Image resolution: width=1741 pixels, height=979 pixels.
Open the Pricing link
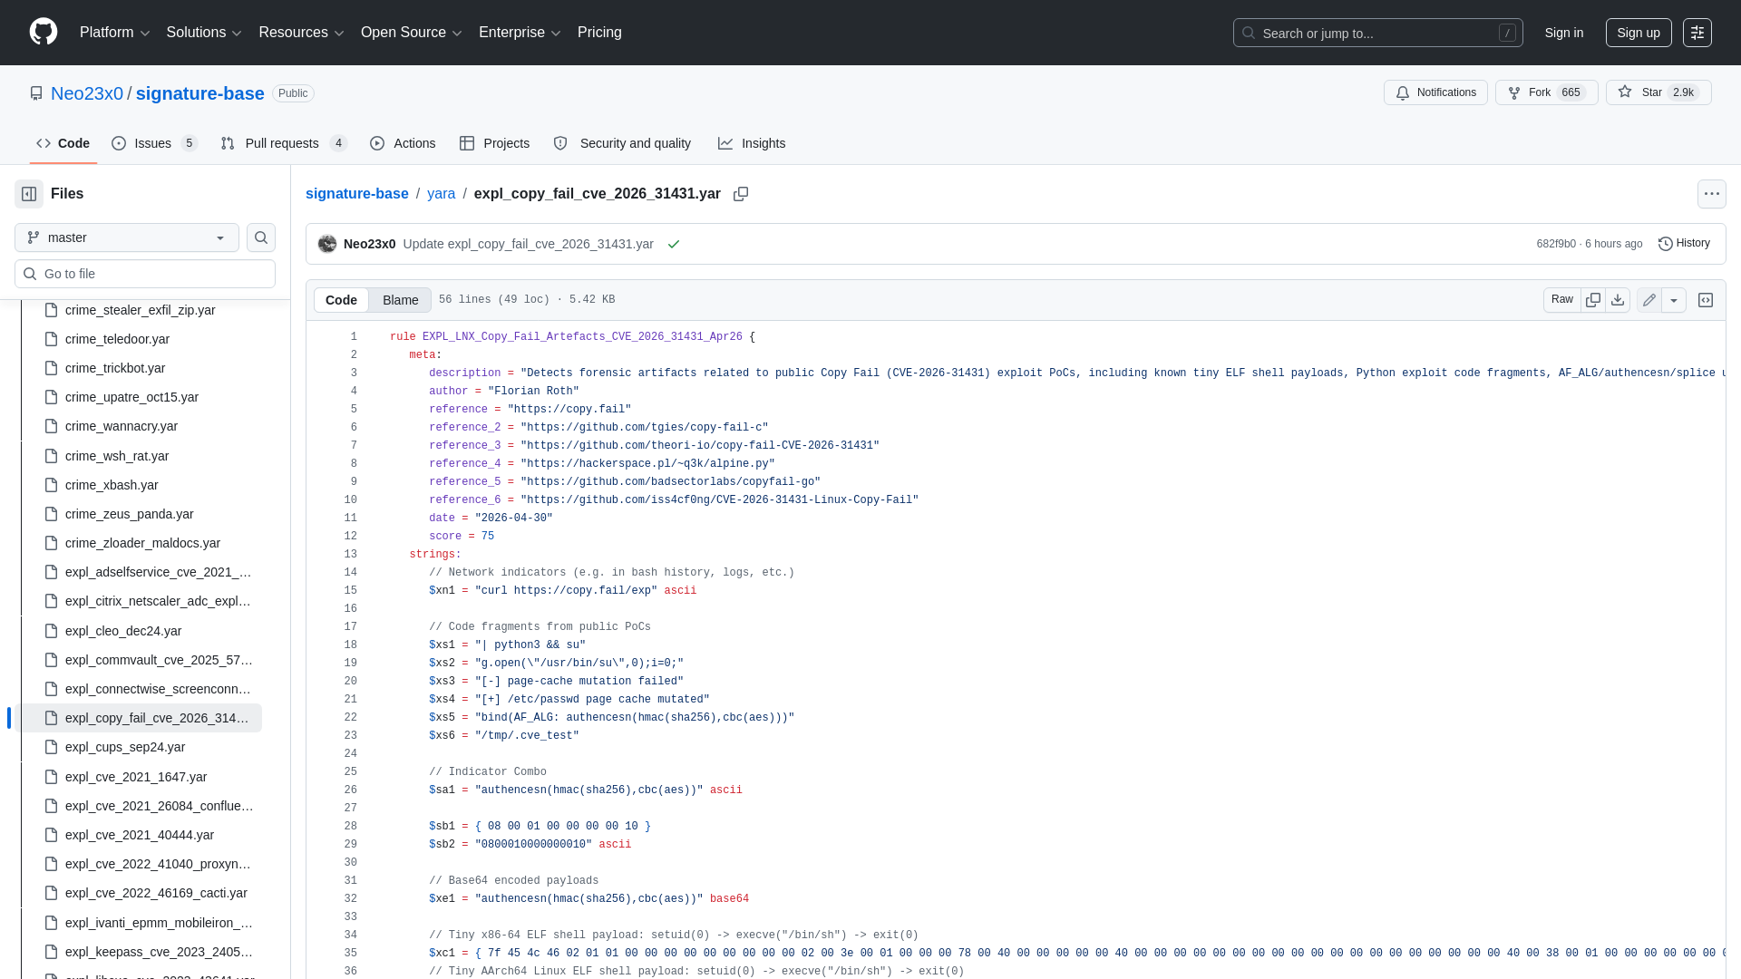pyautogui.click(x=599, y=33)
